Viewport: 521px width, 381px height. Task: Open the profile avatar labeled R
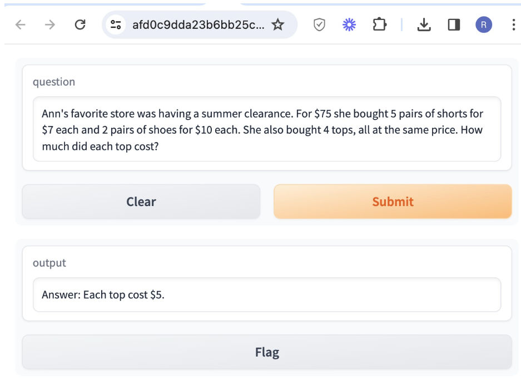tap(484, 24)
